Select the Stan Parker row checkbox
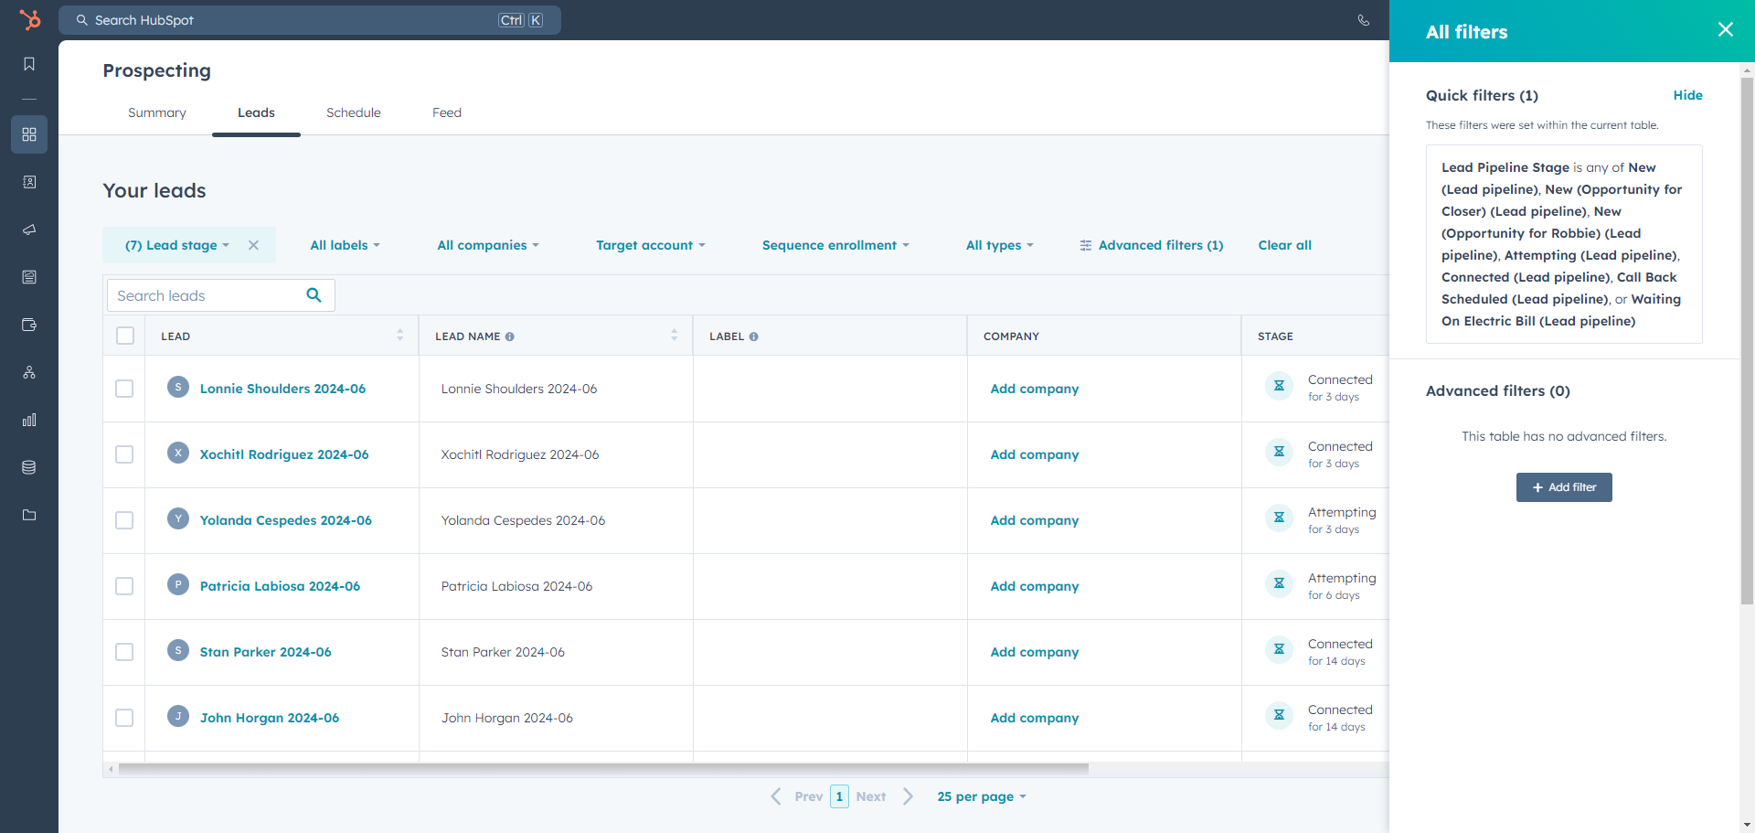Viewport: 1755px width, 833px height. [x=124, y=652]
